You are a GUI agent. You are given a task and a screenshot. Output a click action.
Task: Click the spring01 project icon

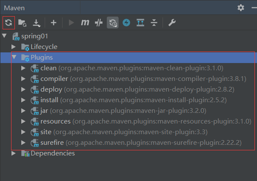tap(16, 37)
